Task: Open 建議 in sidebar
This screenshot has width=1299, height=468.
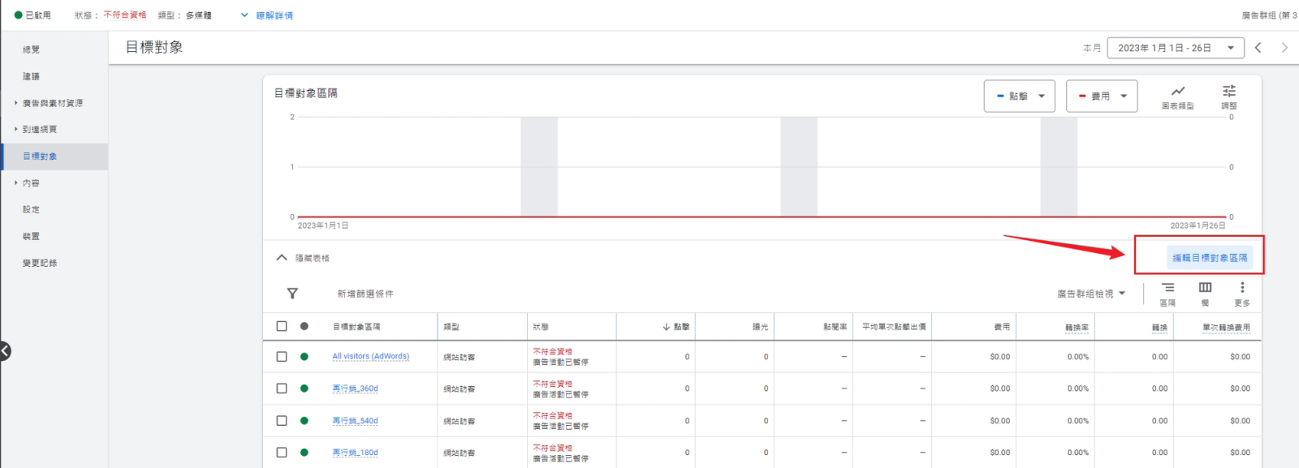Action: (31, 76)
